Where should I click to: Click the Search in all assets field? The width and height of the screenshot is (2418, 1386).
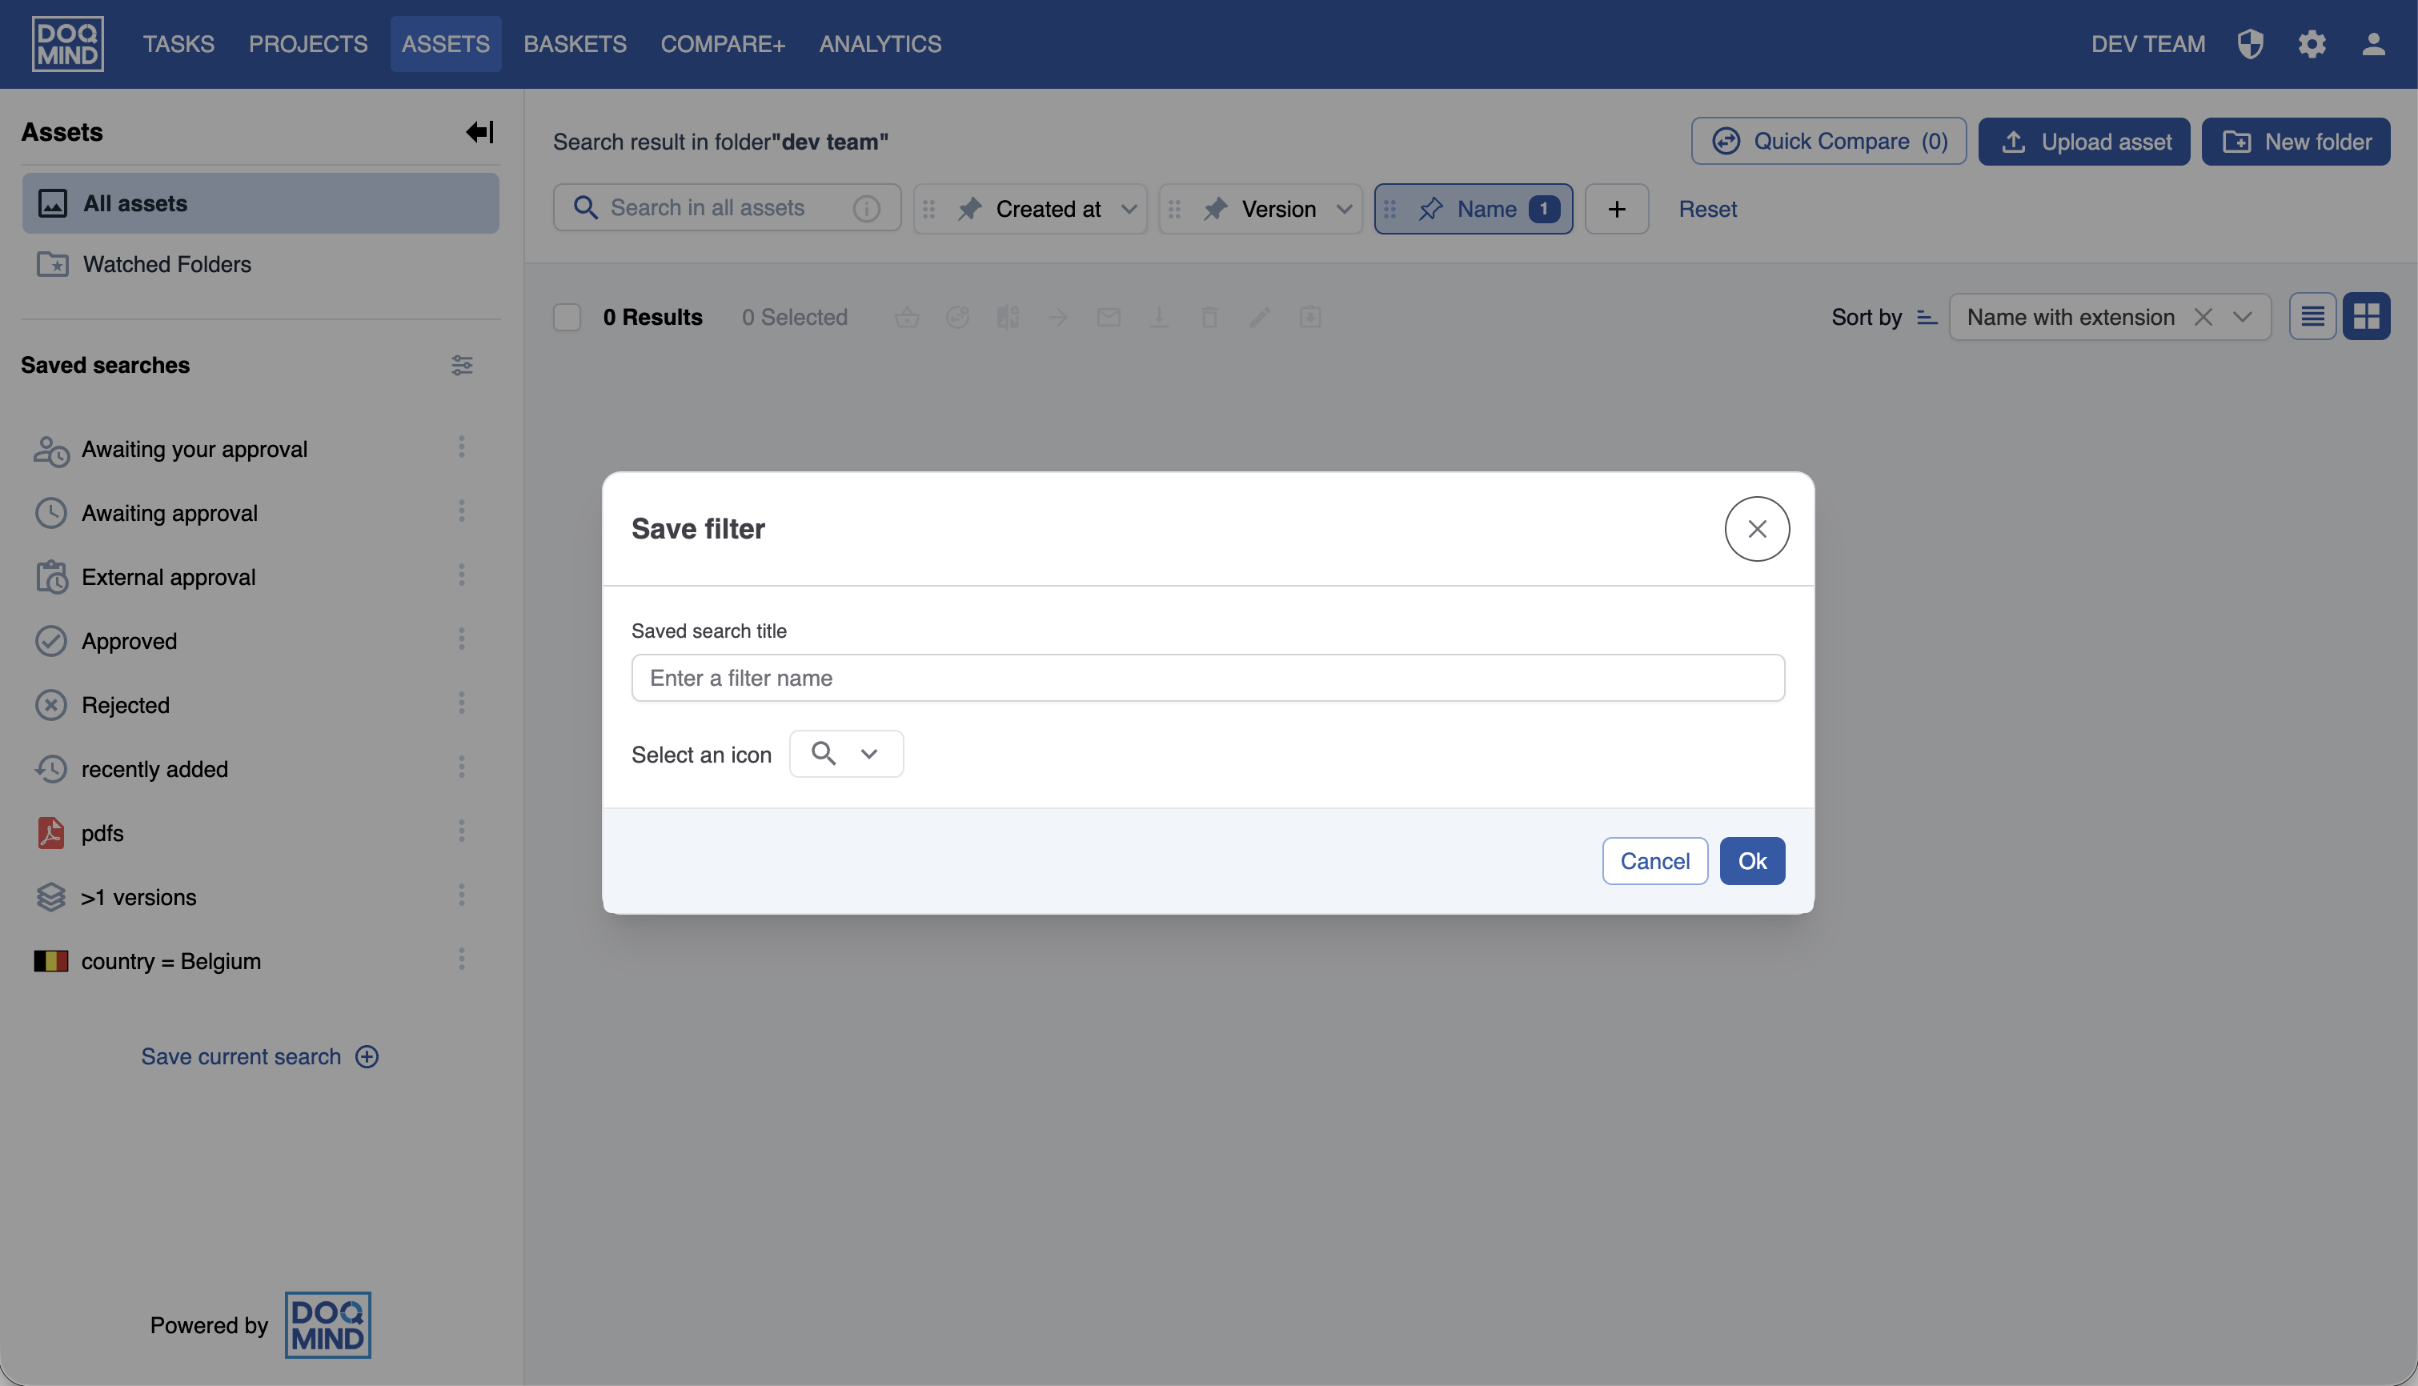(728, 209)
